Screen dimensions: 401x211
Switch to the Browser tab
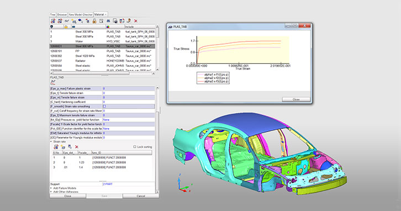62,14
